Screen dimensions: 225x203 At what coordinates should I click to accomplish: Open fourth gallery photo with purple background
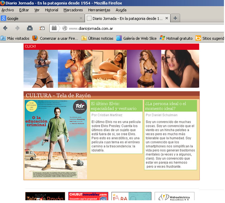click(144, 69)
